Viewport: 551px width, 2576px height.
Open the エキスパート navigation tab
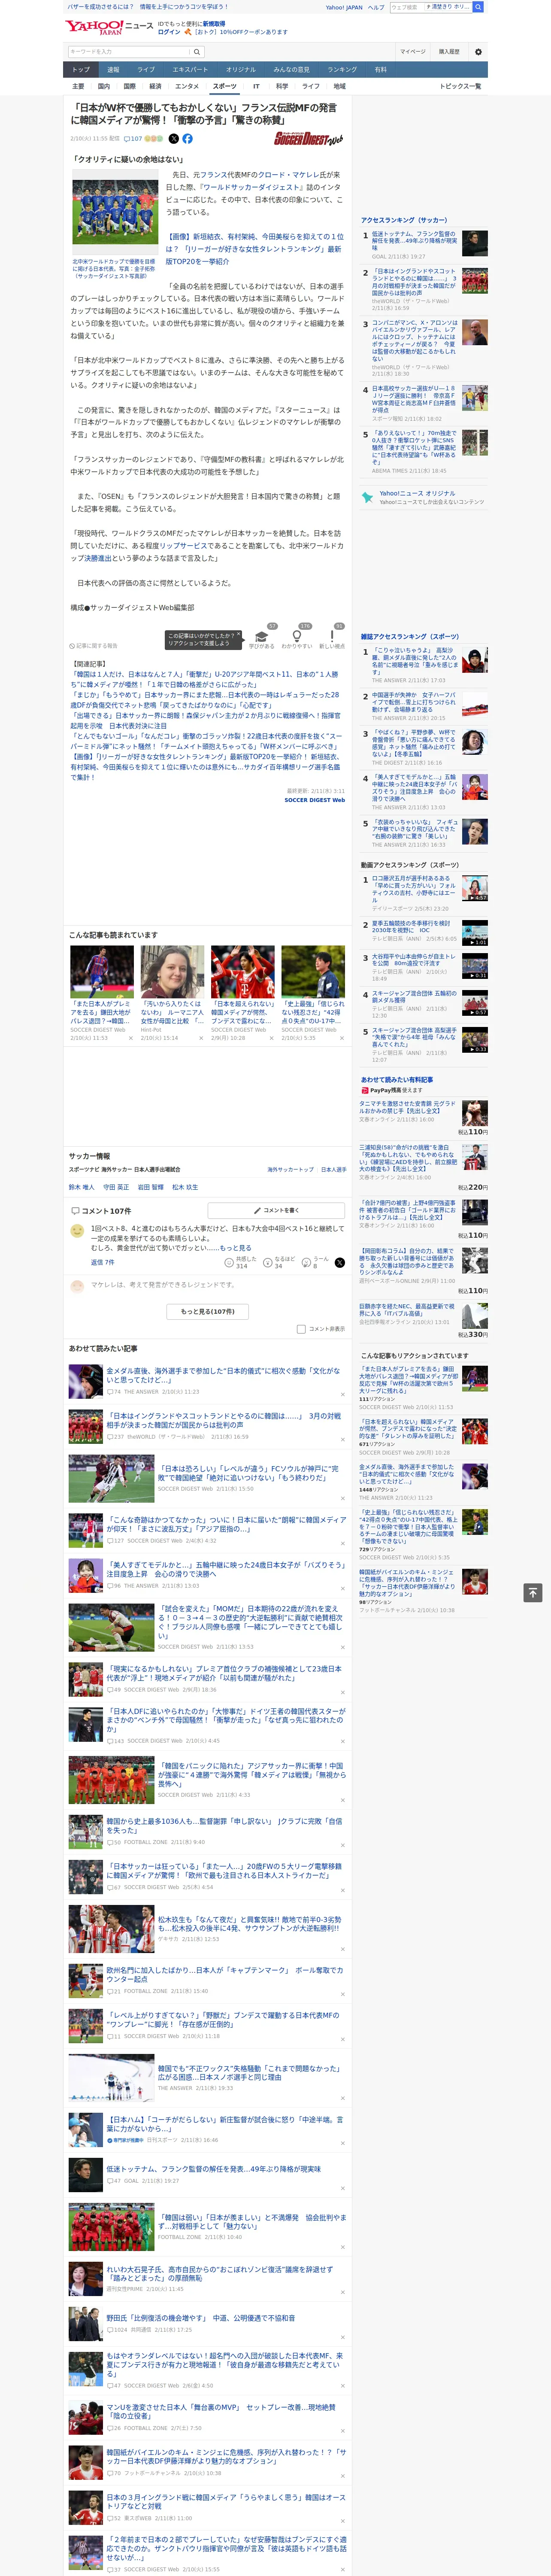pyautogui.click(x=190, y=70)
